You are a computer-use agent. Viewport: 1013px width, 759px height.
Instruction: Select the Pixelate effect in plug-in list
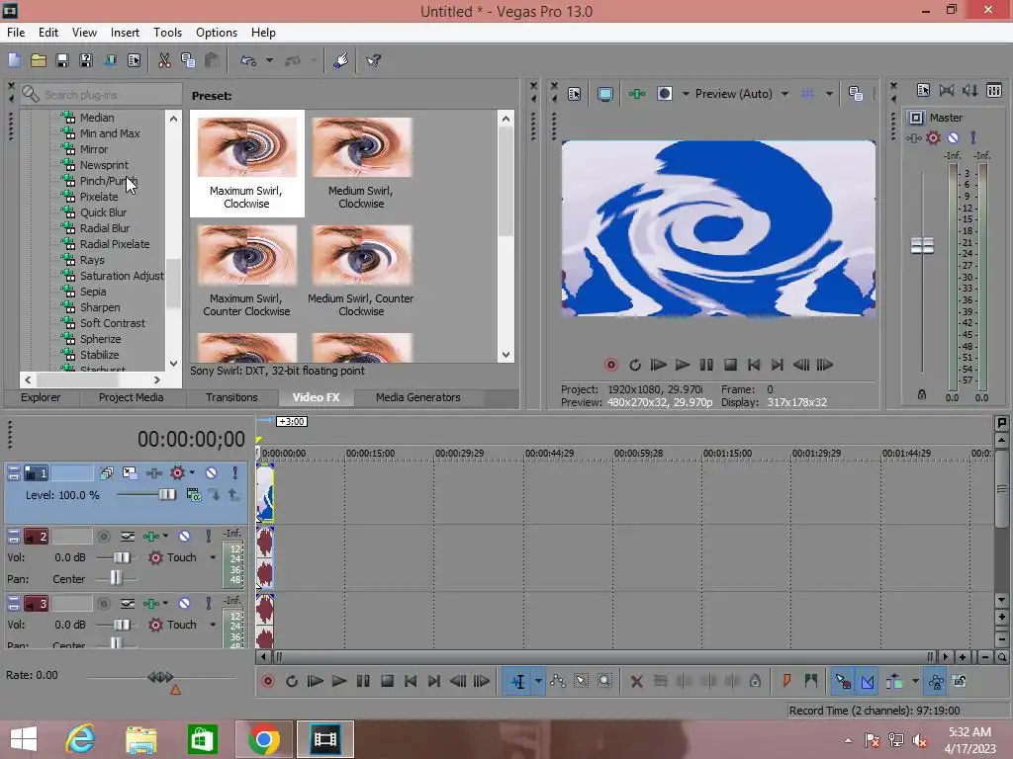pos(98,197)
